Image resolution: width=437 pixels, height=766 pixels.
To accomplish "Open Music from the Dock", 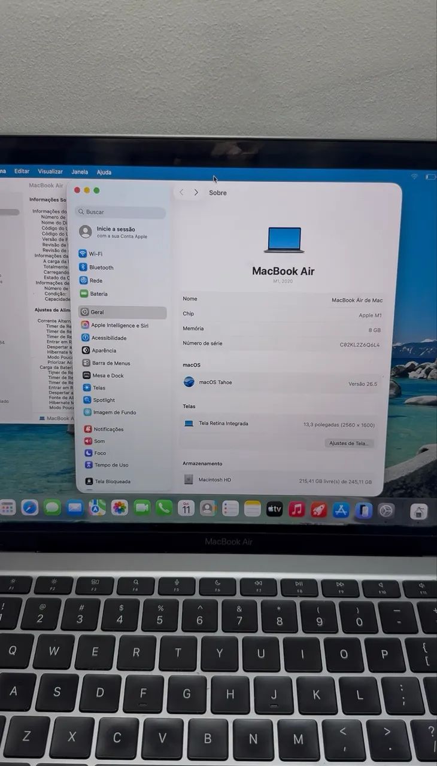I will (x=296, y=509).
